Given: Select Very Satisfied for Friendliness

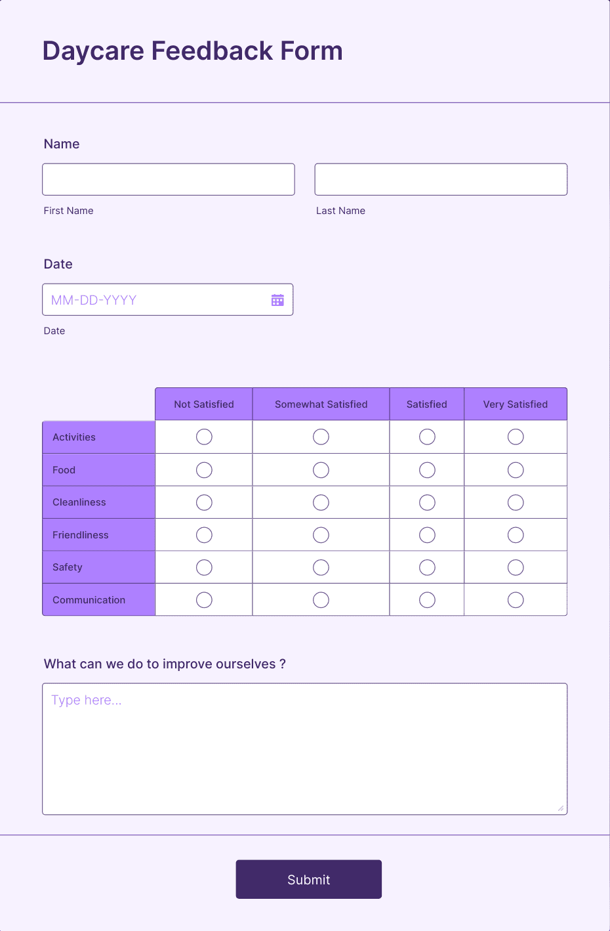Looking at the screenshot, I should click(x=515, y=534).
